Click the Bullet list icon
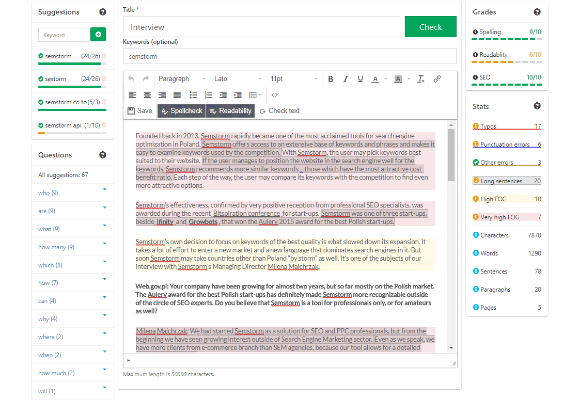The height and width of the screenshot is (400, 579). (193, 95)
